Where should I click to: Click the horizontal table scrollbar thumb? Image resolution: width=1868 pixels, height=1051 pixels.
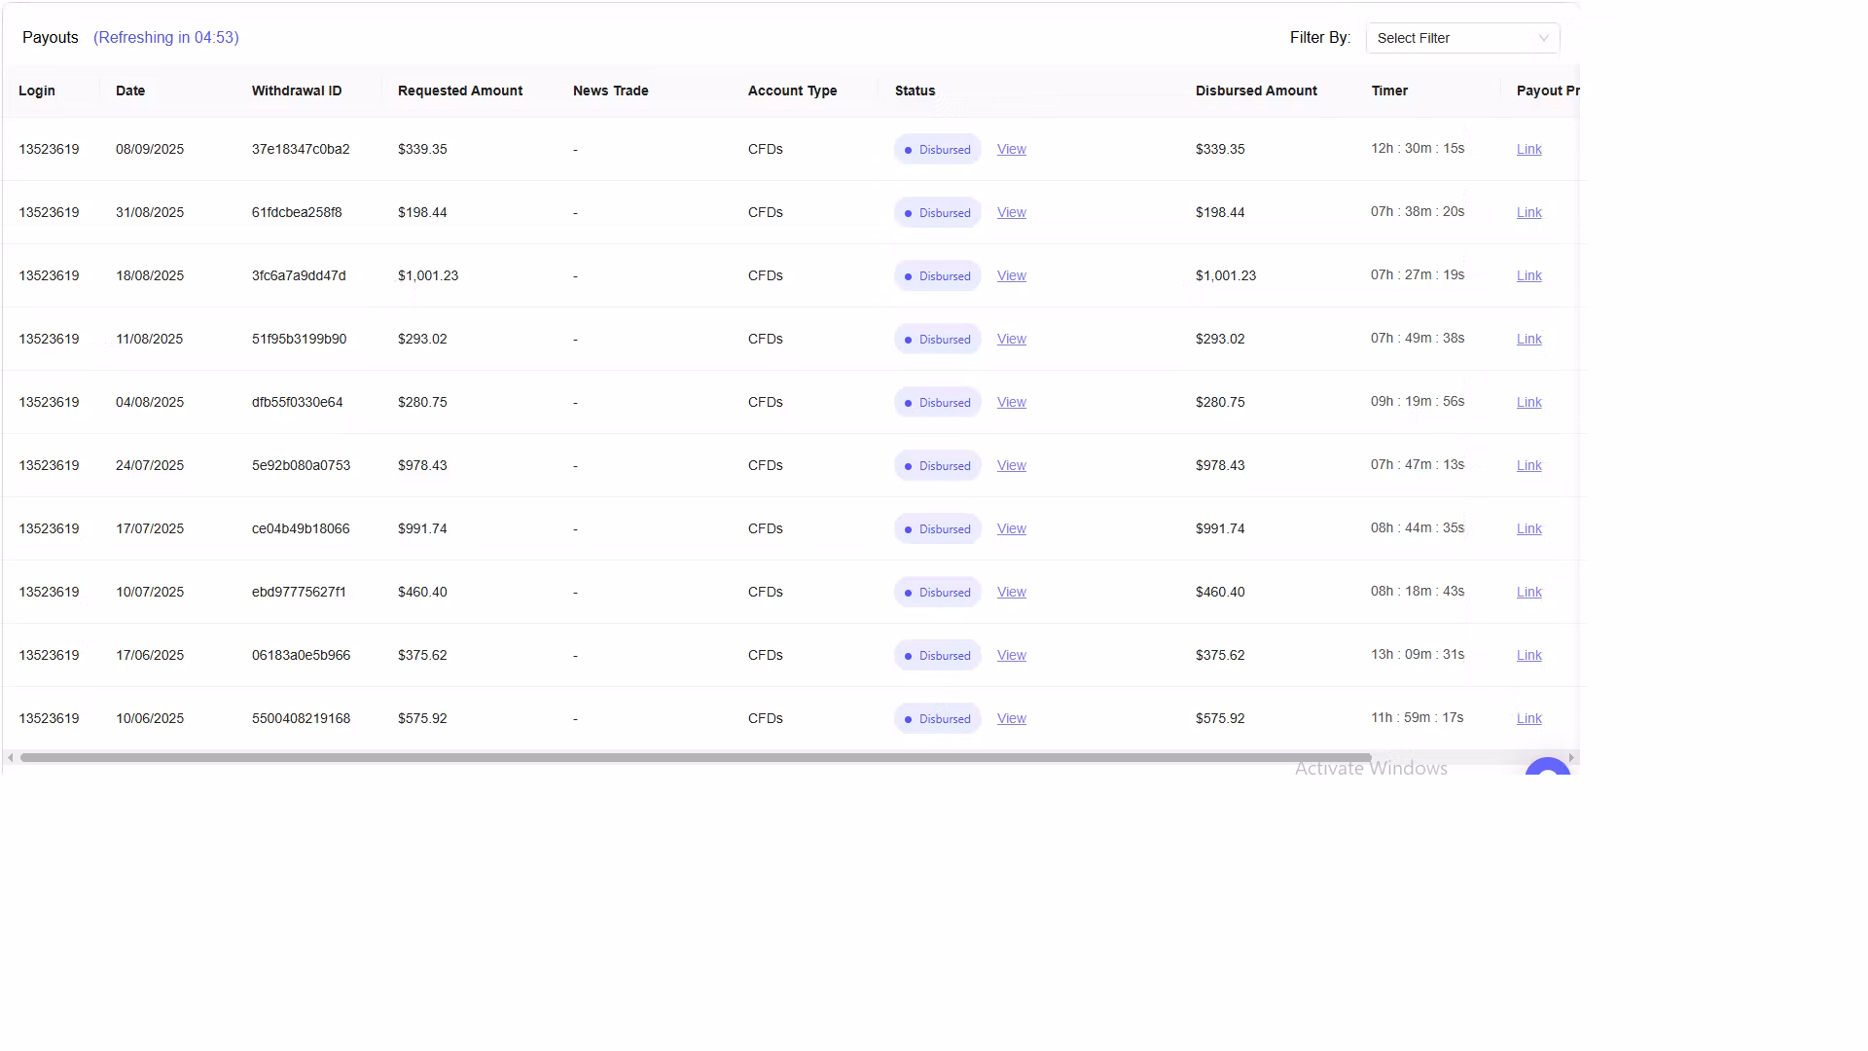tap(695, 757)
